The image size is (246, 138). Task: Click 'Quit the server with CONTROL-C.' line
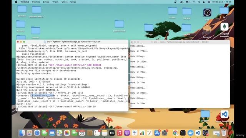38,90
